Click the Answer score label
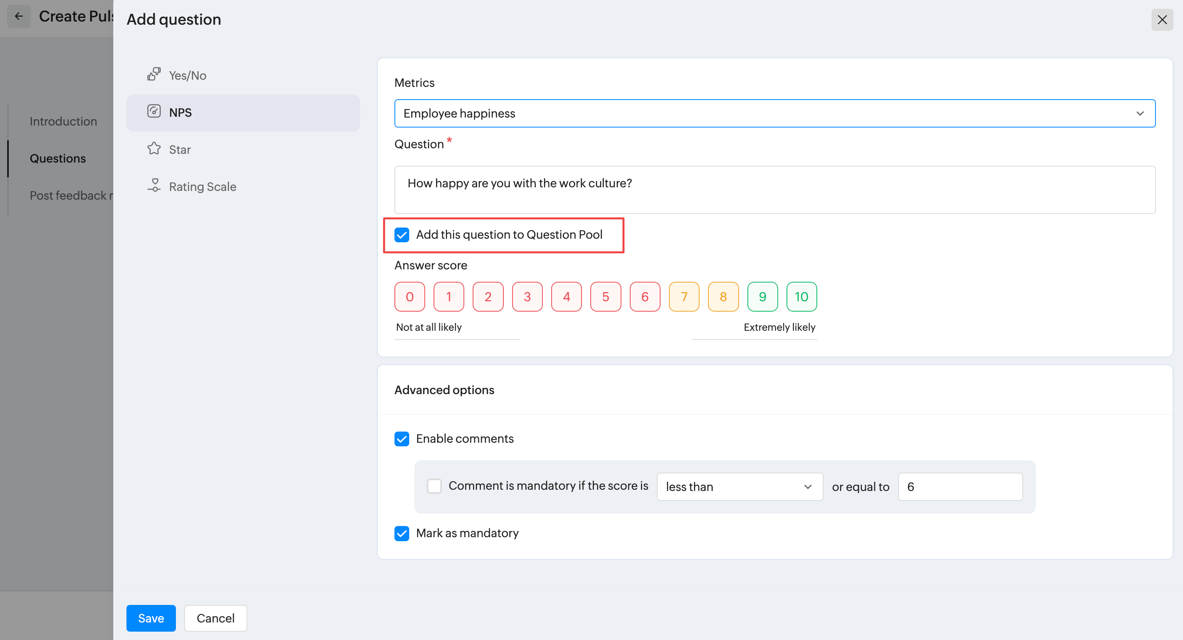The image size is (1183, 640). (x=431, y=265)
